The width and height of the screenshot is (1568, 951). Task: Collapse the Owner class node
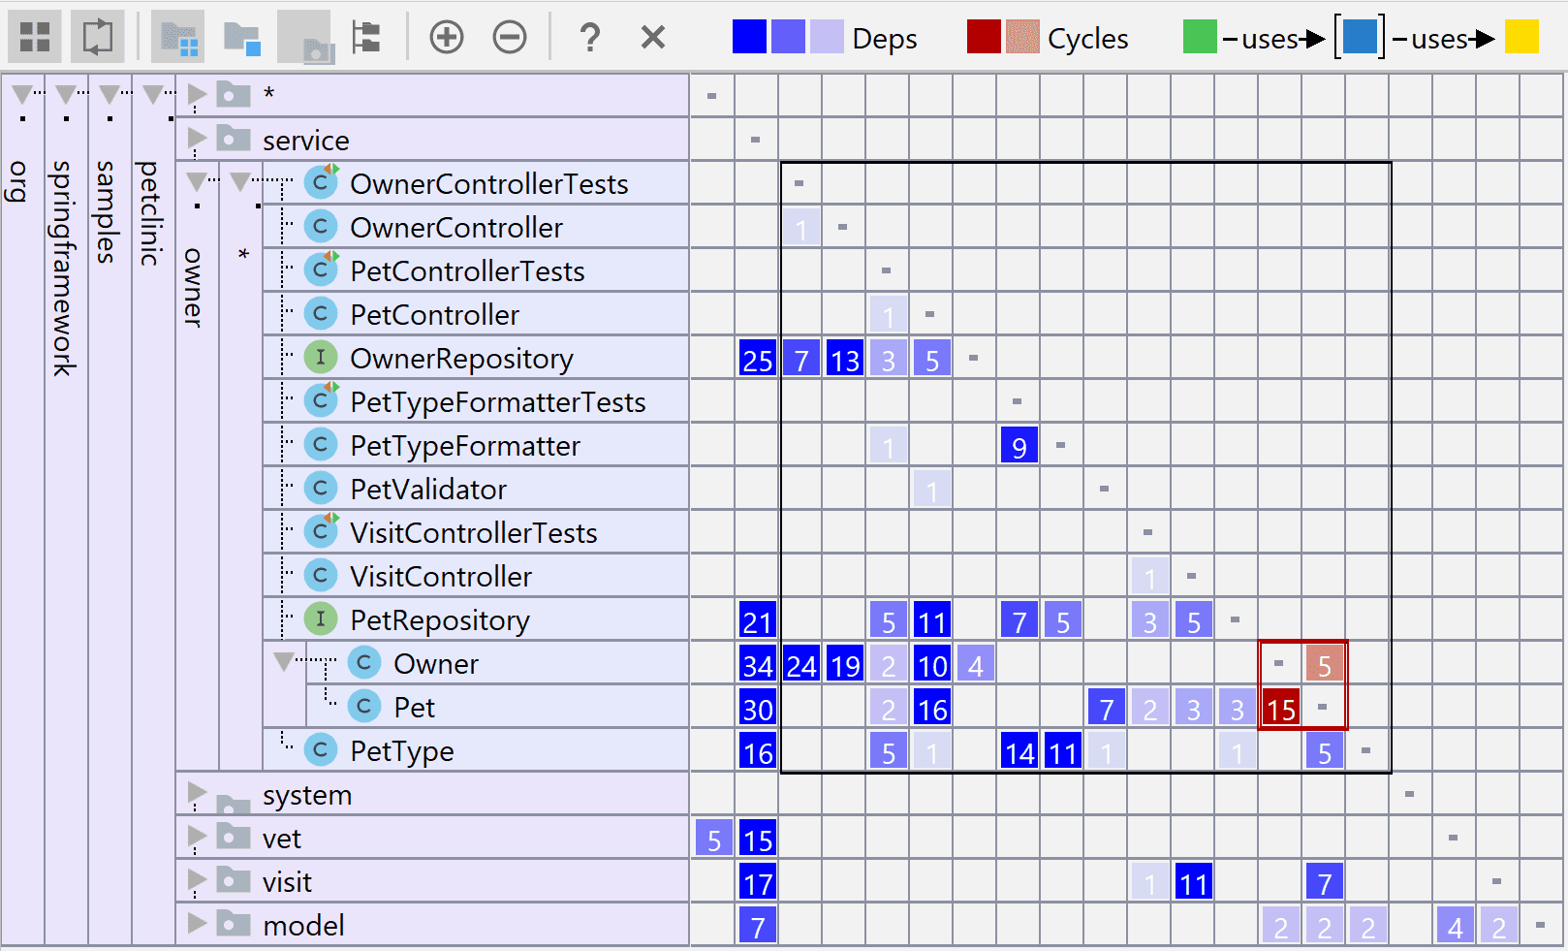point(283,662)
